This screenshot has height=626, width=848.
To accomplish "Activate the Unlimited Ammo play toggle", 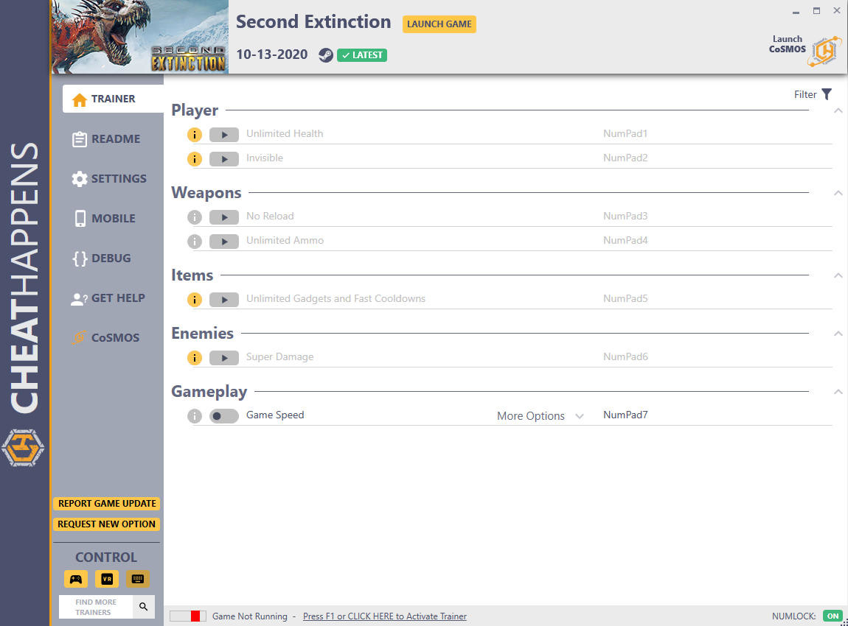I will coord(224,242).
